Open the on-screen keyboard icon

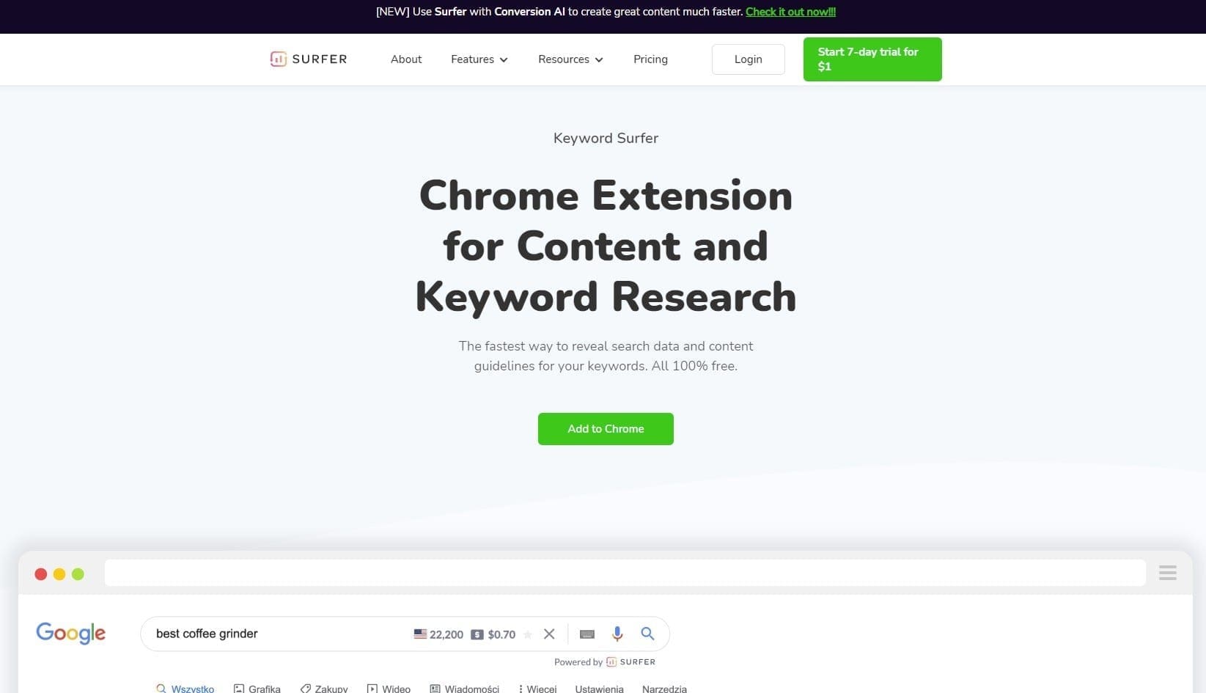(x=587, y=634)
